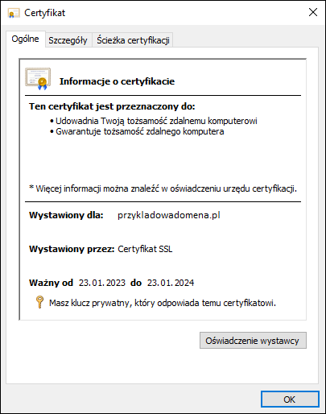This screenshot has width=326, height=414.
Task: Click the issuer name Certyfikat SSL
Action: click(x=145, y=249)
